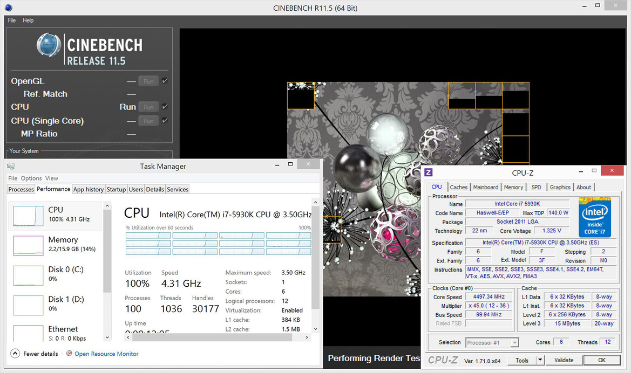Click the Max TDP 140.0 W value
The height and width of the screenshot is (373, 631).
point(558,212)
